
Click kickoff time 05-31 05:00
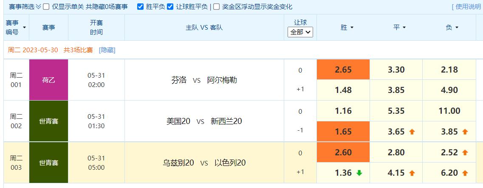tap(96, 163)
